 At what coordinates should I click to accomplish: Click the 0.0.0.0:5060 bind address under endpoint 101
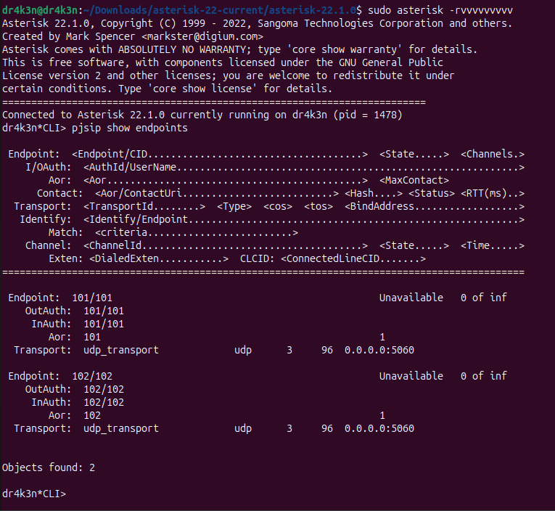pyautogui.click(x=379, y=351)
